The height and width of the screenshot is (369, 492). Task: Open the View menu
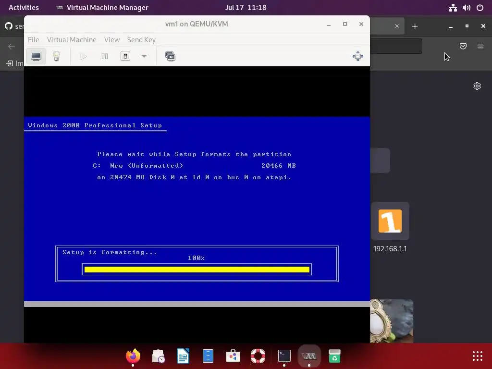(112, 40)
